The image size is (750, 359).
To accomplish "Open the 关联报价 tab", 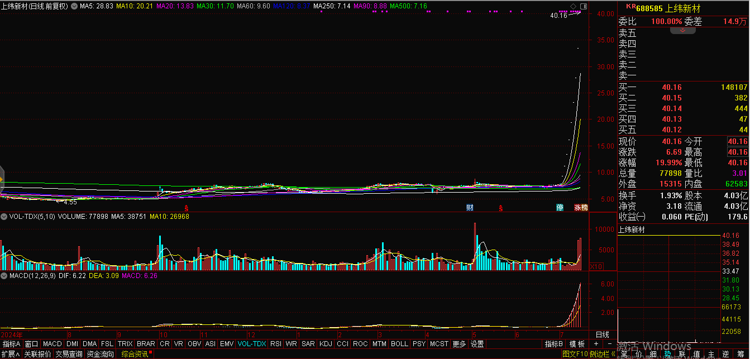I will pyautogui.click(x=37, y=354).
